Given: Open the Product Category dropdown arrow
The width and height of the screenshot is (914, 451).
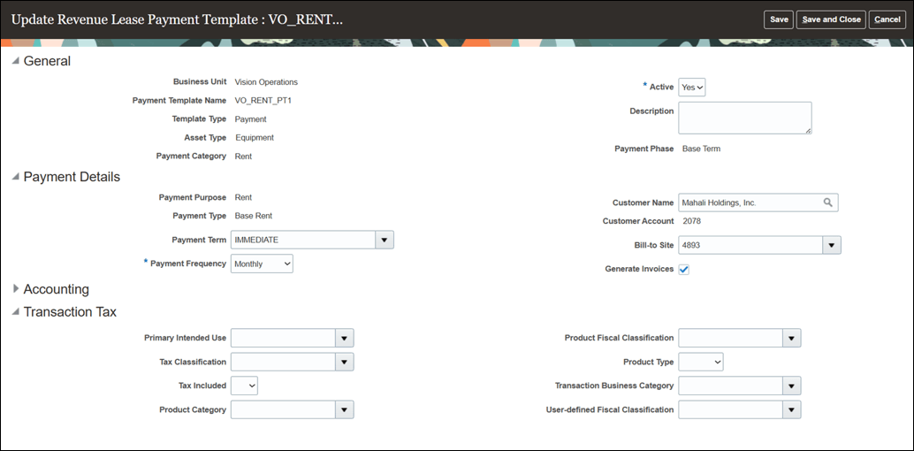Looking at the screenshot, I should (x=345, y=409).
